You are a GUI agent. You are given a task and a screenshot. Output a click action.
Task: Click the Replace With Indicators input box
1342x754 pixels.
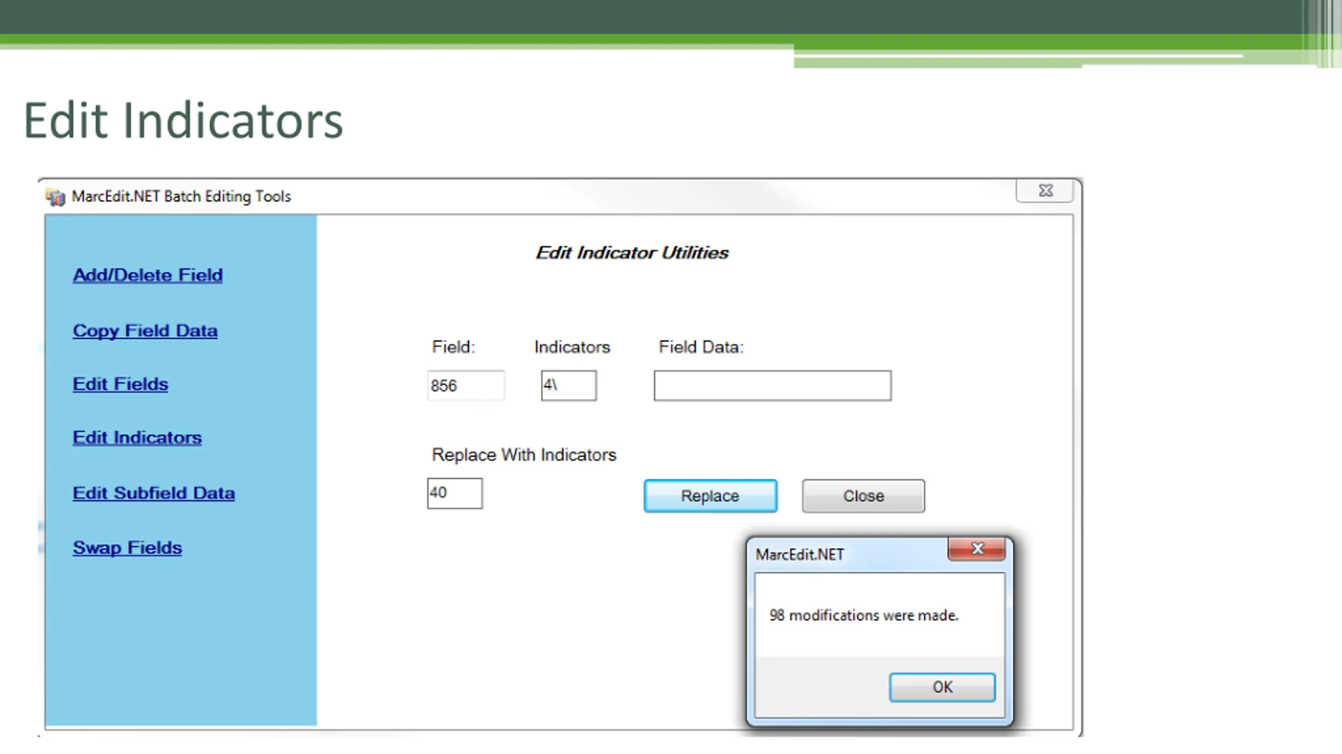(x=455, y=493)
